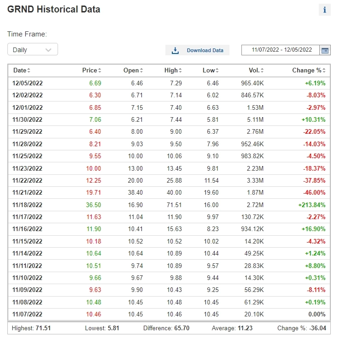
Task: Click the GRND Historical Data heading
Action: (54, 9)
